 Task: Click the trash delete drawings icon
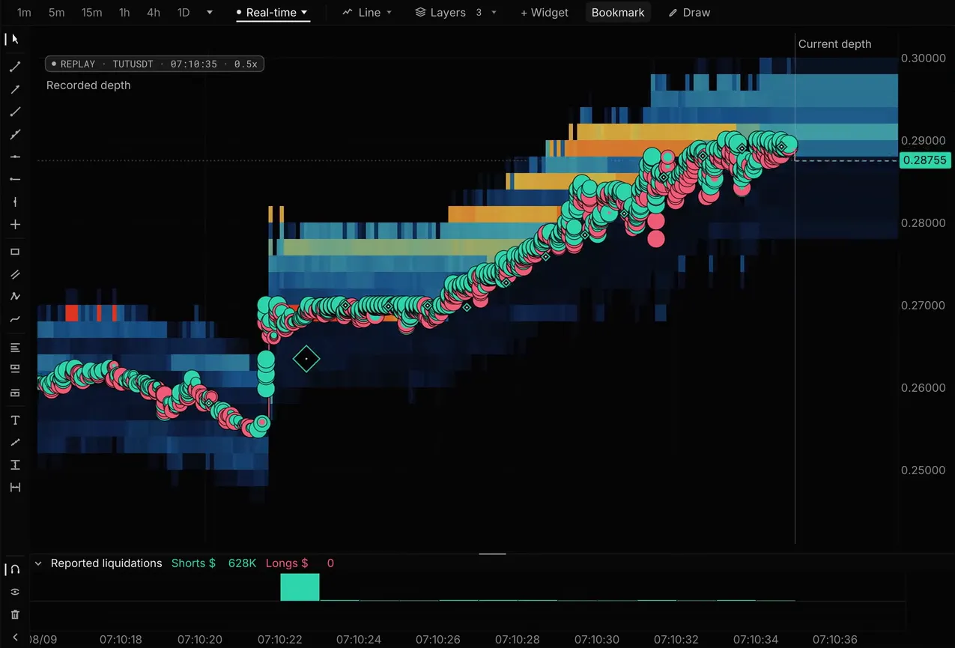coord(15,614)
